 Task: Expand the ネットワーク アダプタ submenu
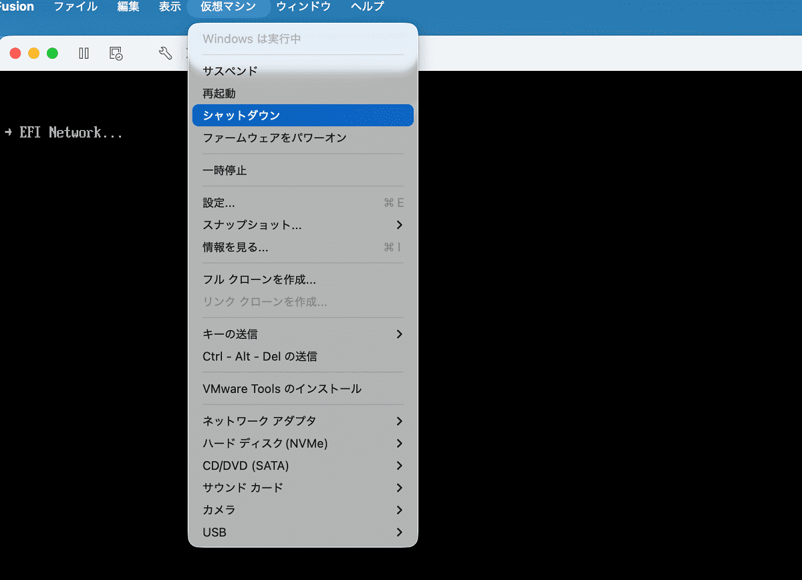point(303,421)
